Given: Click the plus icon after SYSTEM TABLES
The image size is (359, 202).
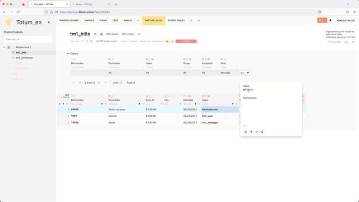Looking at the screenshot, I should point(199,20).
